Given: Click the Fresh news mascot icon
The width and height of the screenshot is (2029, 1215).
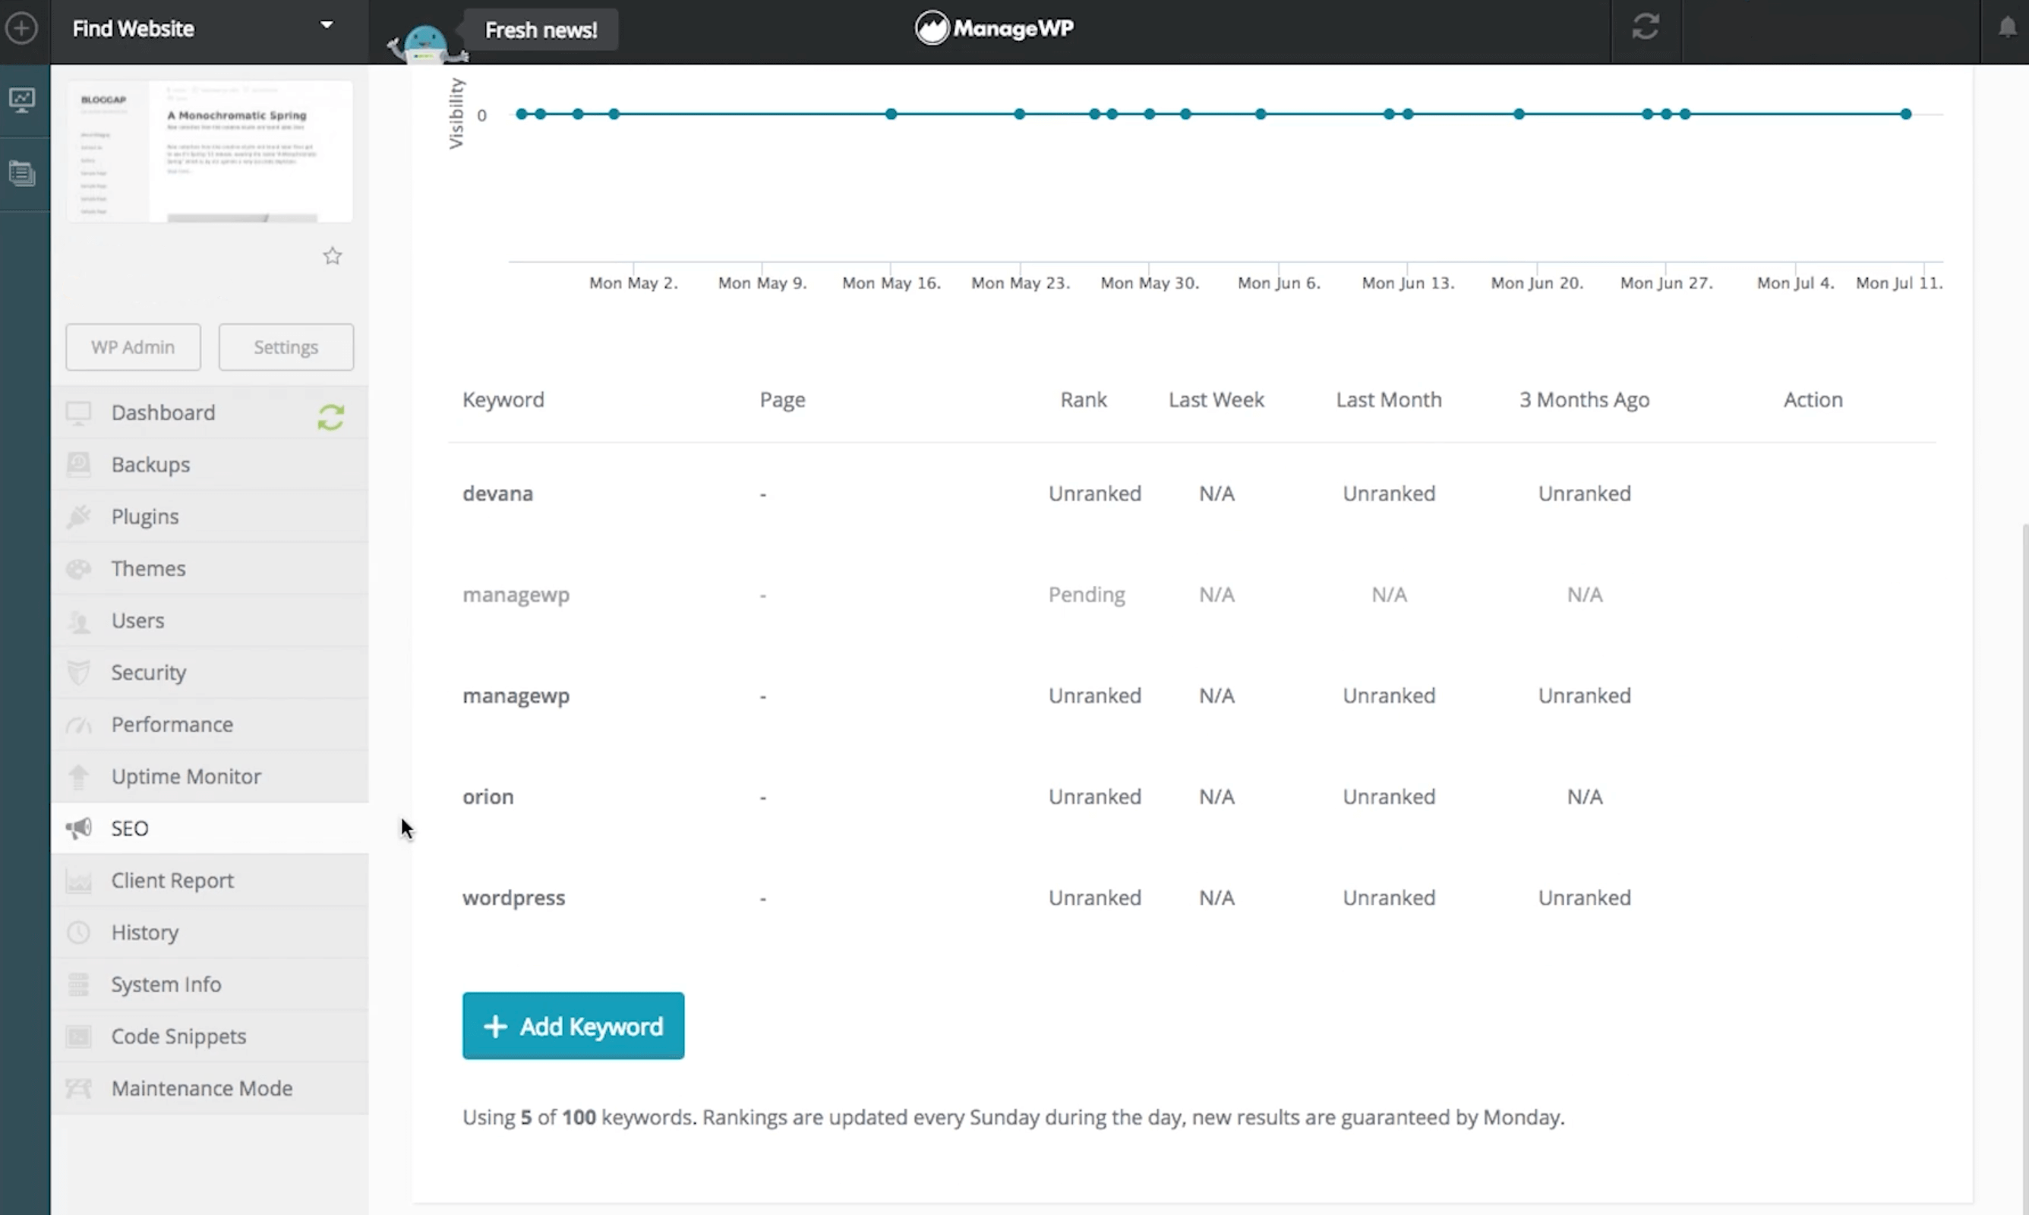Looking at the screenshot, I should [x=425, y=43].
